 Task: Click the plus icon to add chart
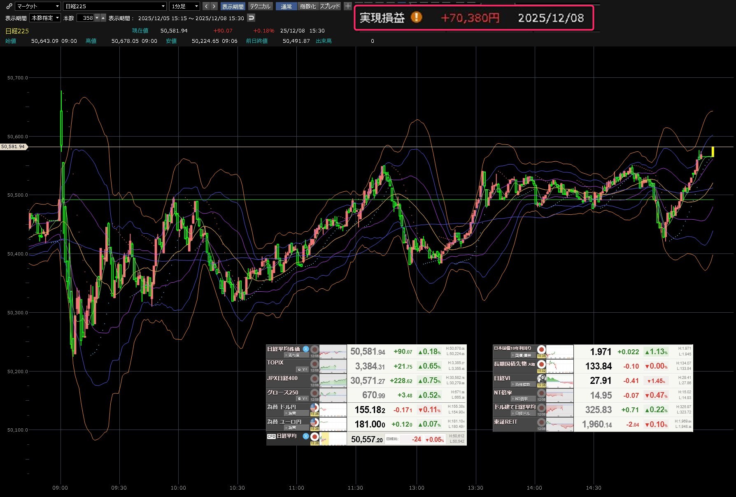point(348,6)
